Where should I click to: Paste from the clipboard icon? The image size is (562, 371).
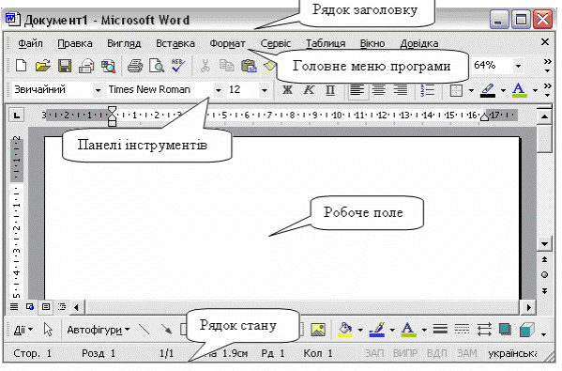pyautogui.click(x=249, y=66)
